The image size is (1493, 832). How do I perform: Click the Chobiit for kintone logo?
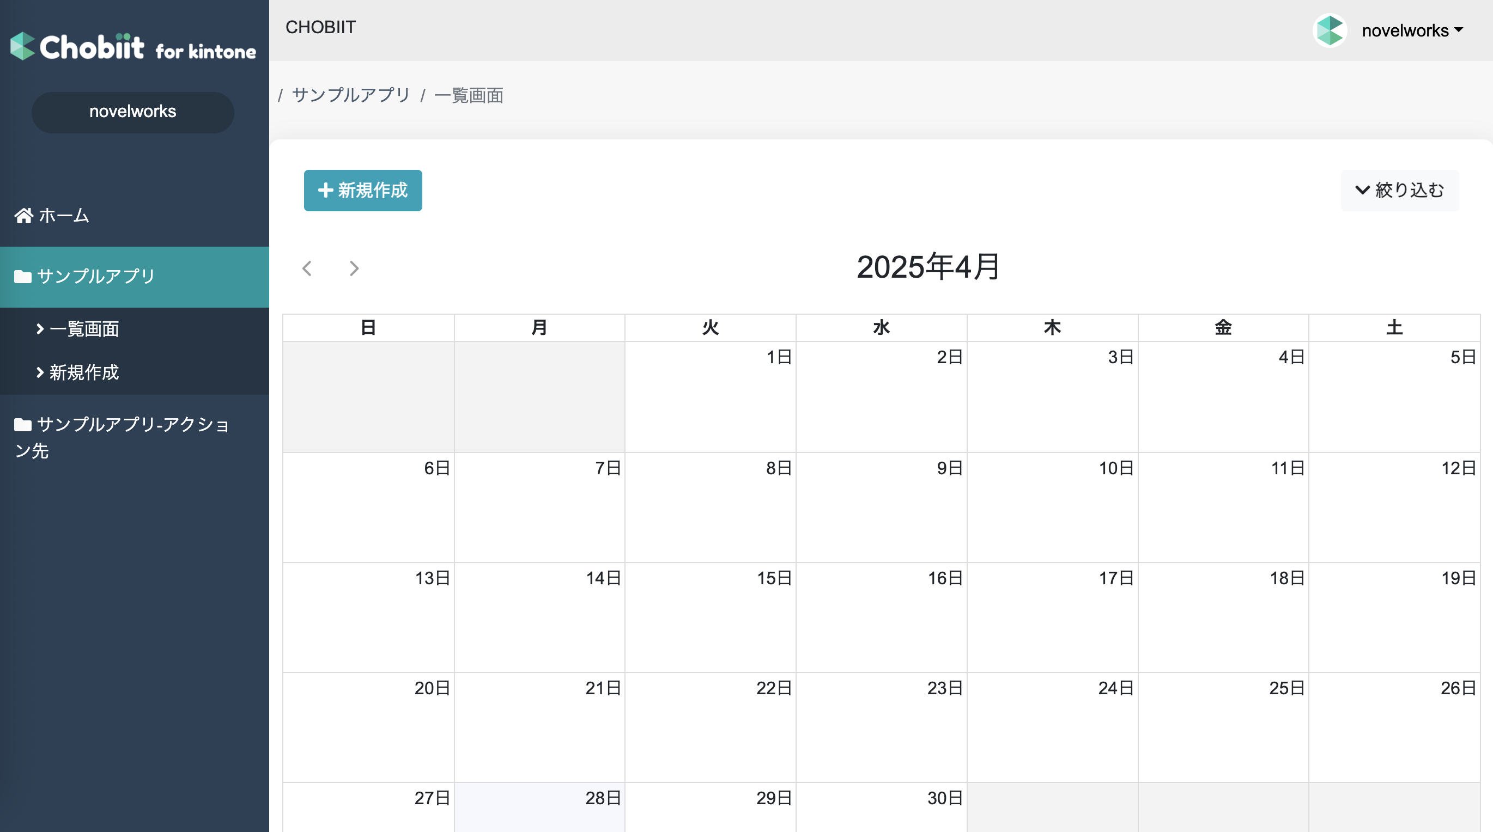[133, 46]
